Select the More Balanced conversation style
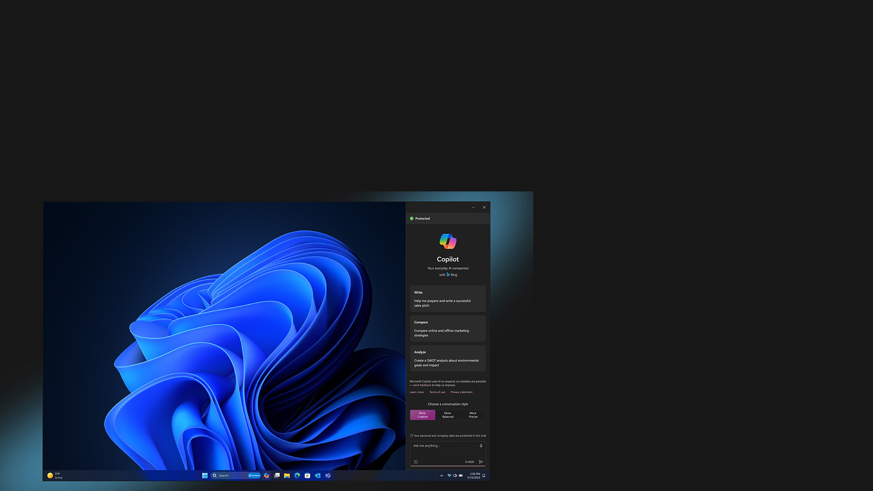Screen dimensions: 873x491 [x=448, y=414]
